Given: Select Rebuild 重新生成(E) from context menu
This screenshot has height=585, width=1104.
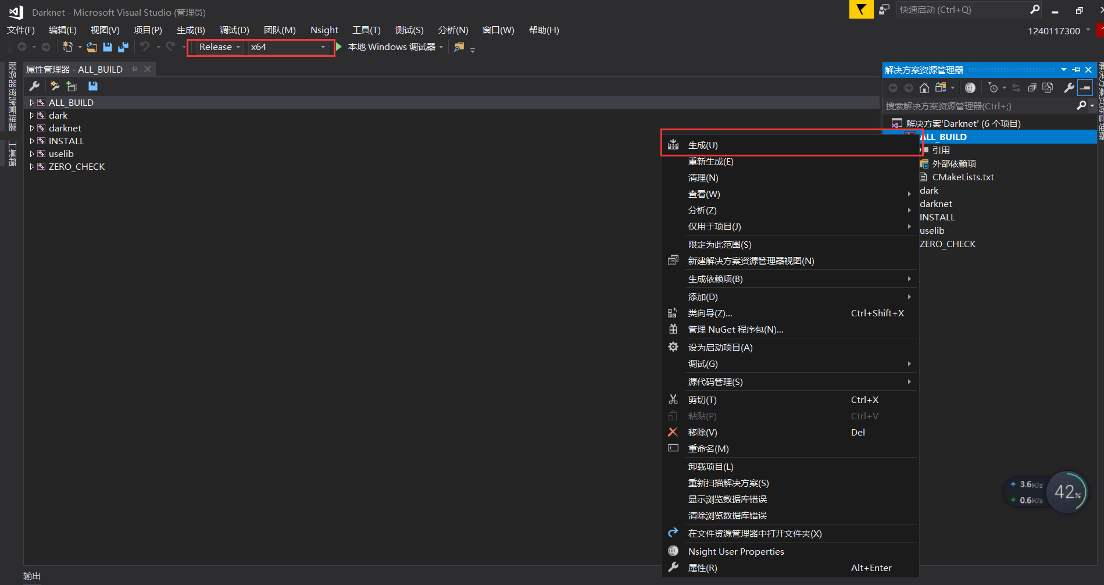Looking at the screenshot, I should click(790, 161).
